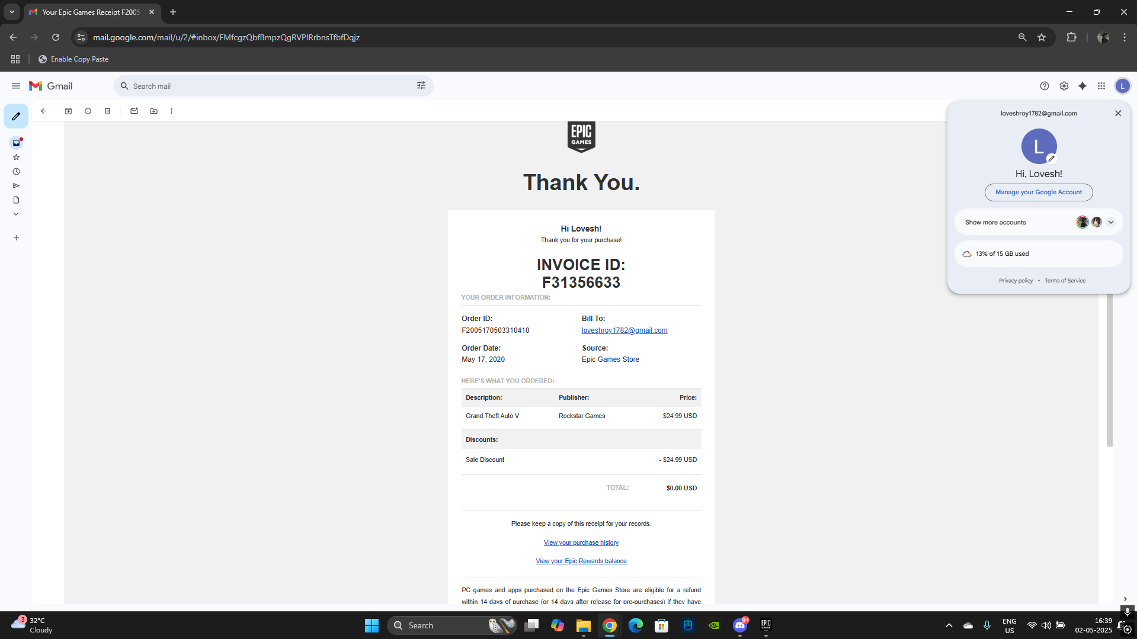1137x639 pixels.
Task: Go back to inbox arrow
Action: point(43,111)
